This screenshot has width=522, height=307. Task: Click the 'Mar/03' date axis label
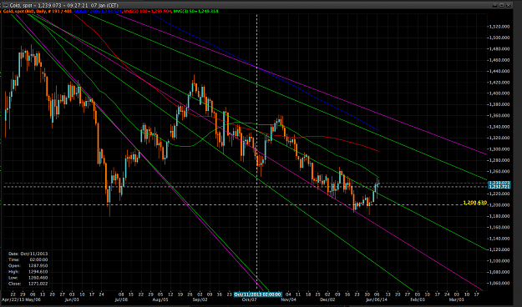tap(456, 299)
